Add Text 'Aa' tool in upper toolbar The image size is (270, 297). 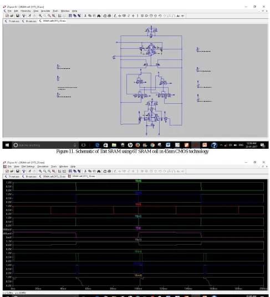coord(178,16)
